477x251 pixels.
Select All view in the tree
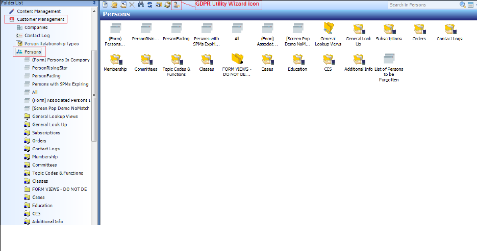pyautogui.click(x=35, y=92)
